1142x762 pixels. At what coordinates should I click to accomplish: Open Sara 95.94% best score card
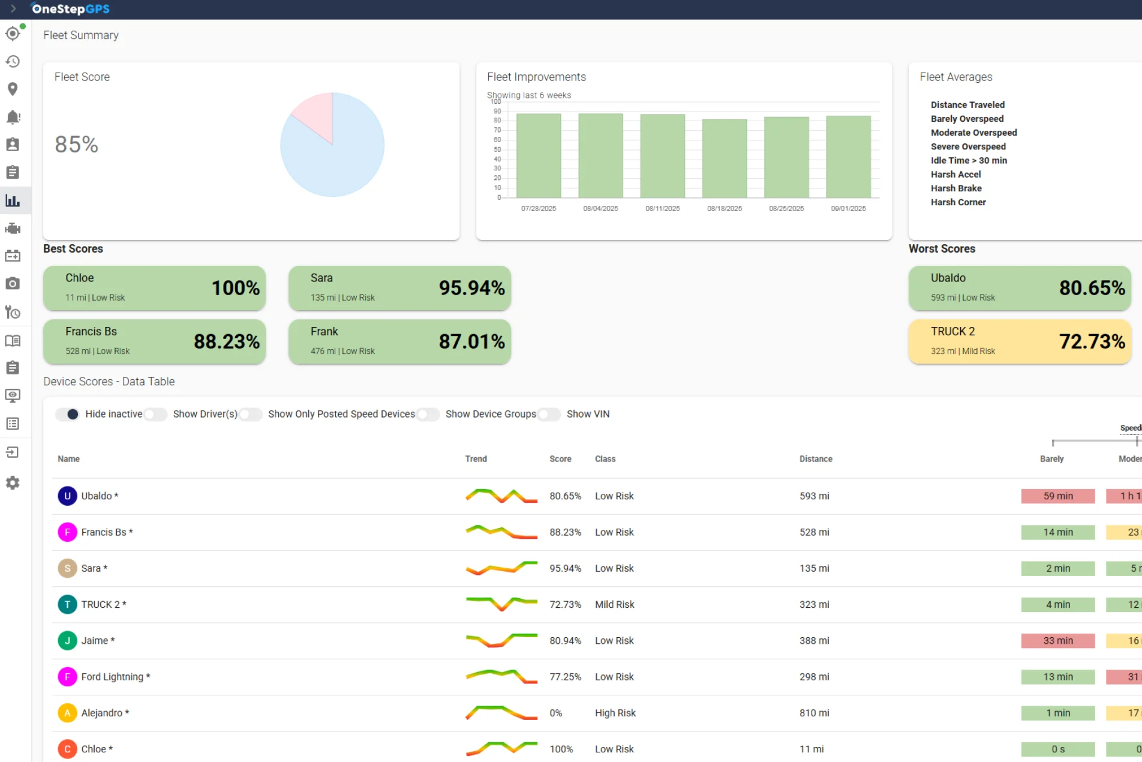(x=399, y=288)
